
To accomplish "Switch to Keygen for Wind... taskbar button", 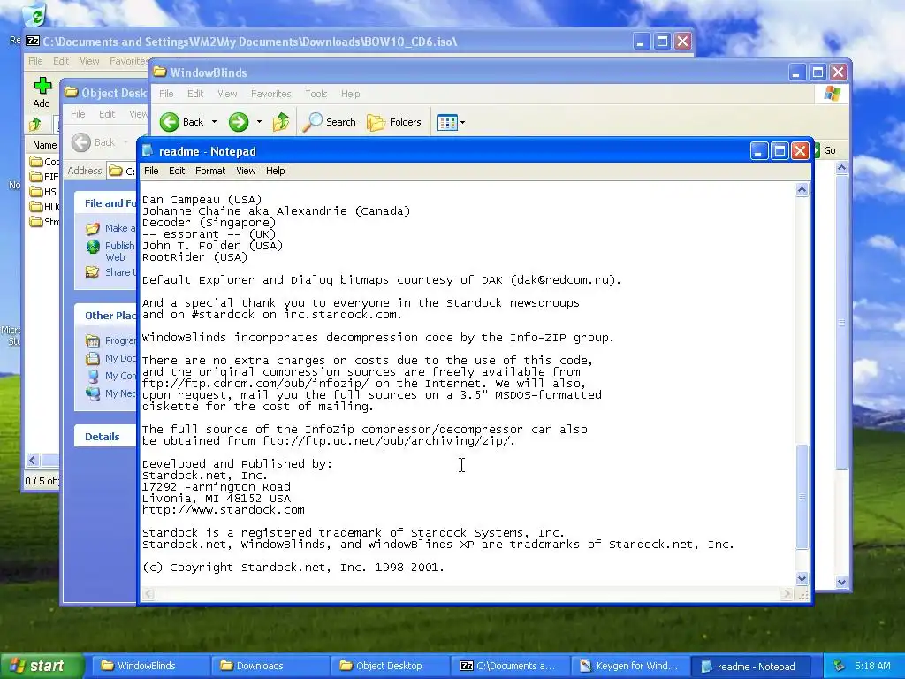I will [628, 666].
